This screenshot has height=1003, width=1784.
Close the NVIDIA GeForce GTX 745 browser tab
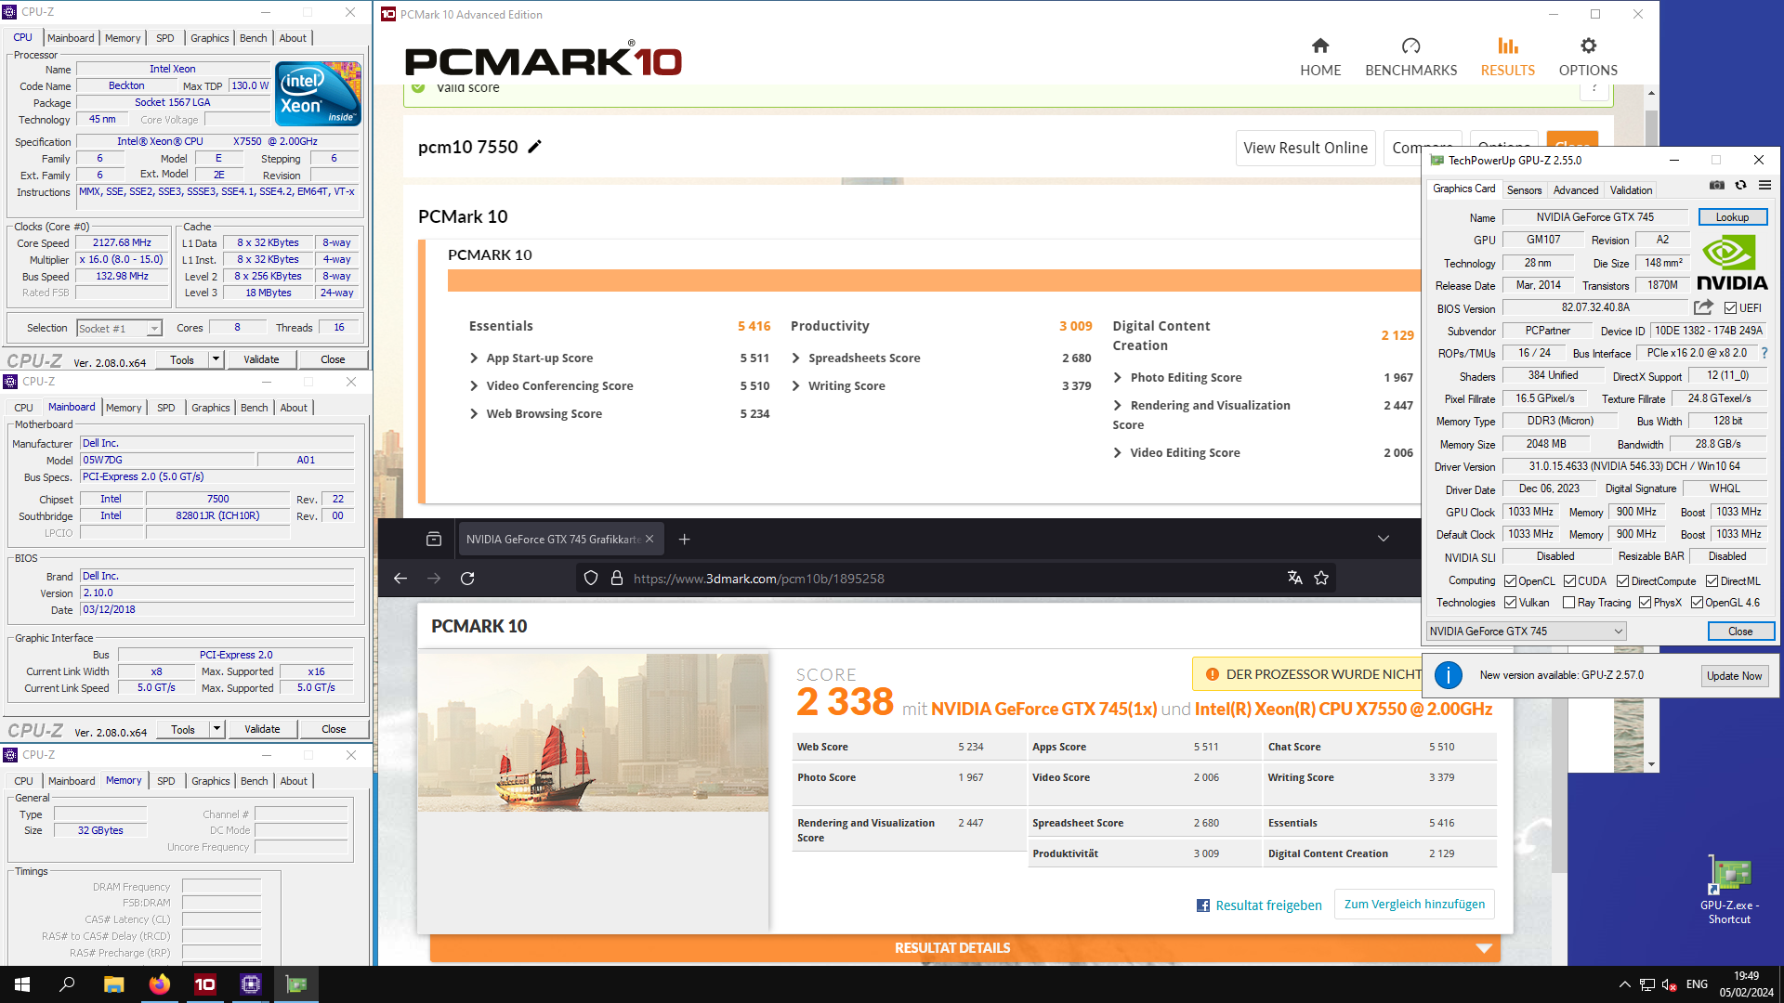pos(649,539)
